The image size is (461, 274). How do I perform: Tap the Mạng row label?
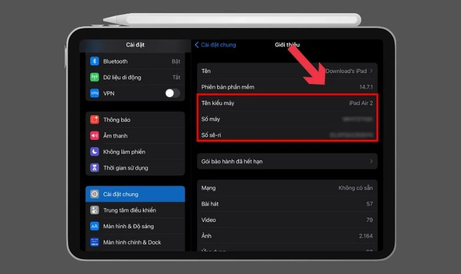pos(209,187)
